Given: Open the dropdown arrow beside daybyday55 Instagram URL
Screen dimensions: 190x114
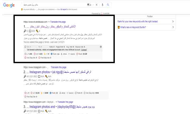Looking at the screenshot, I should point(56,102).
